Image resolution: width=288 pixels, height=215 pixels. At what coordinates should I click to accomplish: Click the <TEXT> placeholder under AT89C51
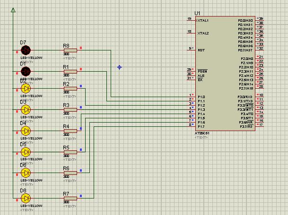[x=201, y=137]
